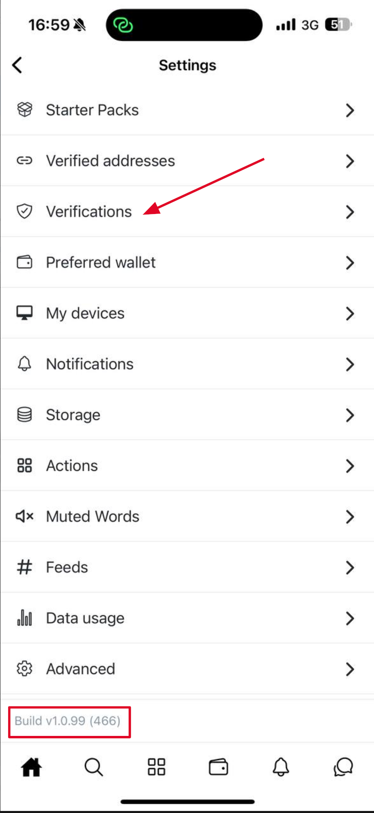Viewport: 374px width, 813px height.
Task: Expand the My devices chevron
Action: coord(349,313)
